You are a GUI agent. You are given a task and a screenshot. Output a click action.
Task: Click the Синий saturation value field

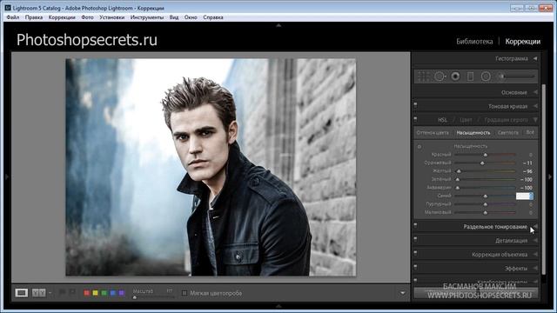coord(524,196)
